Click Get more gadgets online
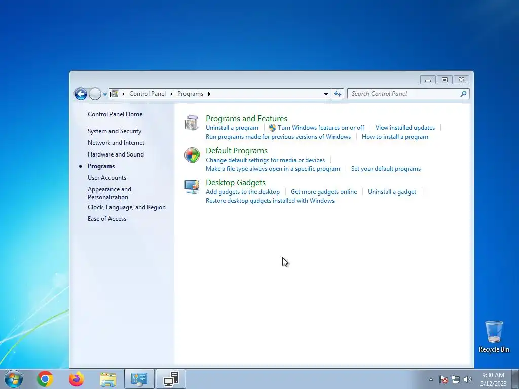519x389 pixels. [324, 192]
